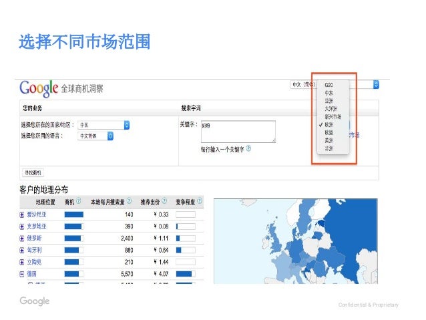Select 大洋洲 from the market menu
This screenshot has width=426, height=320.
333,109
